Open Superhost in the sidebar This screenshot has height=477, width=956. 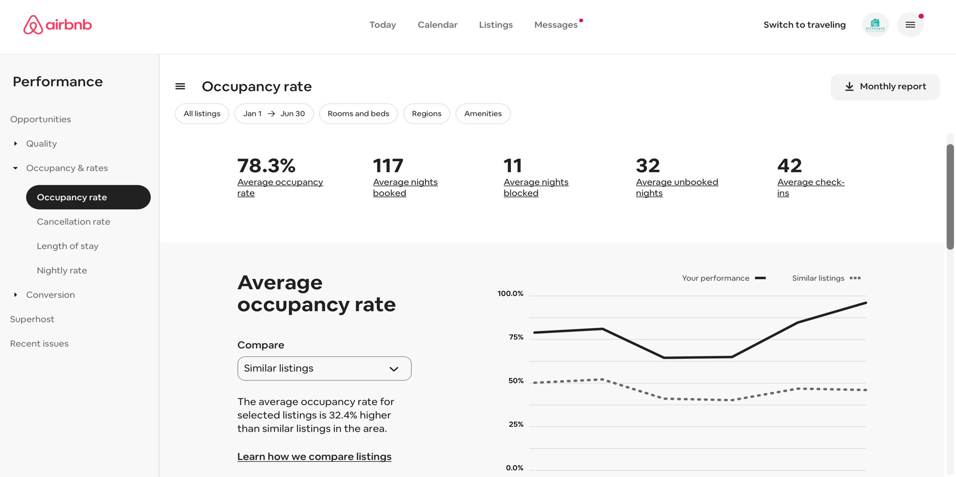(x=32, y=319)
